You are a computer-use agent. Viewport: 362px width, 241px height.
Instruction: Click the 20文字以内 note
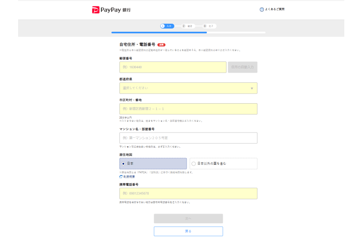[125, 117]
